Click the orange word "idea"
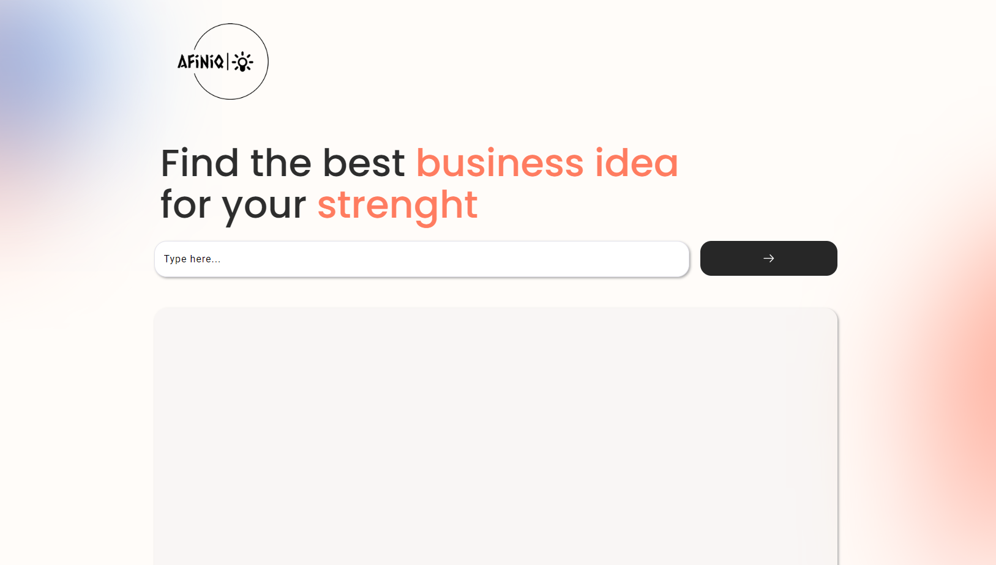The width and height of the screenshot is (996, 565). pyautogui.click(x=636, y=163)
